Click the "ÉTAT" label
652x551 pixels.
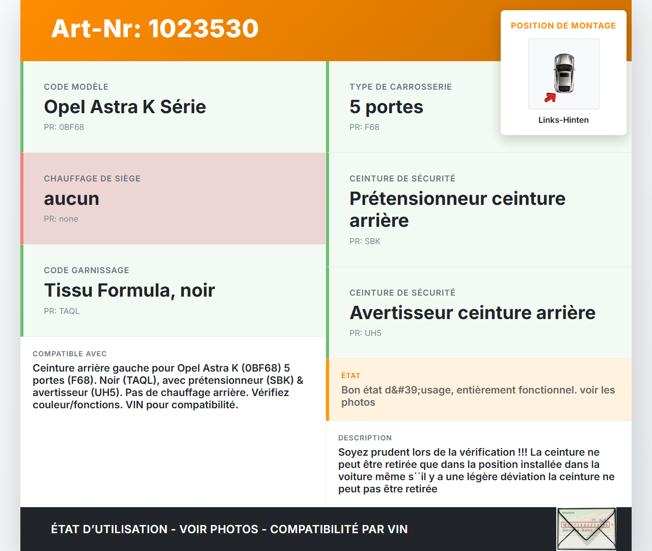click(351, 376)
